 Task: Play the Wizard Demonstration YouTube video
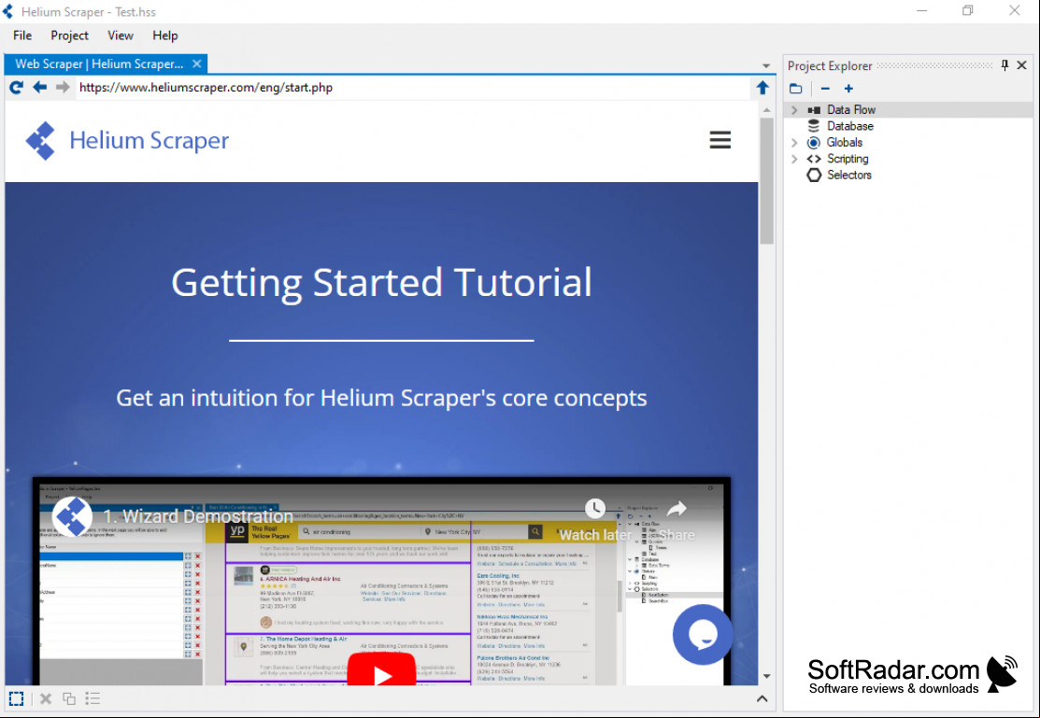pos(382,669)
